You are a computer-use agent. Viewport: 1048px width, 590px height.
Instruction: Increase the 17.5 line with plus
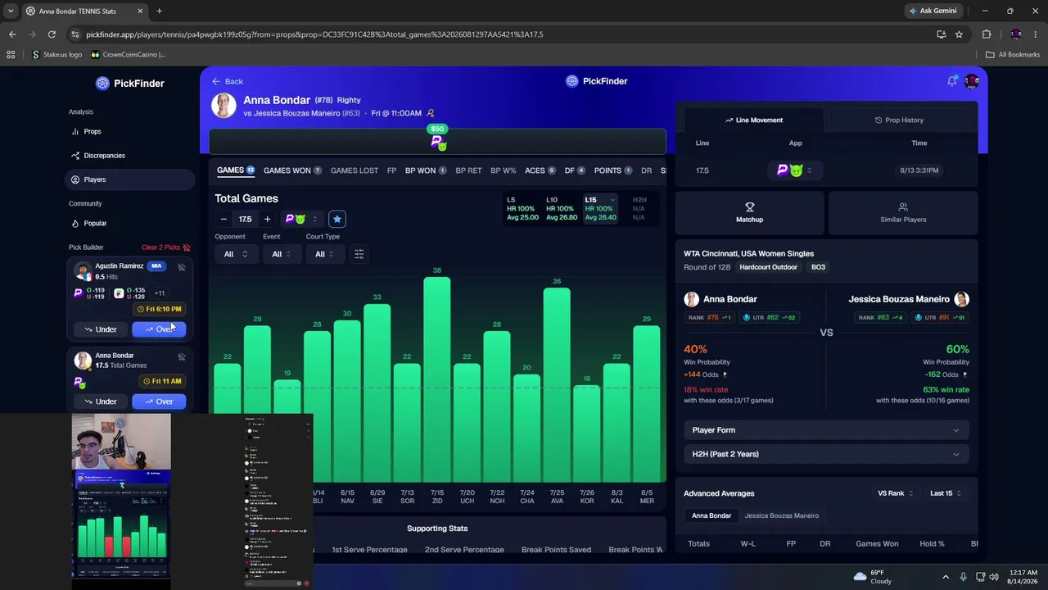tap(267, 219)
